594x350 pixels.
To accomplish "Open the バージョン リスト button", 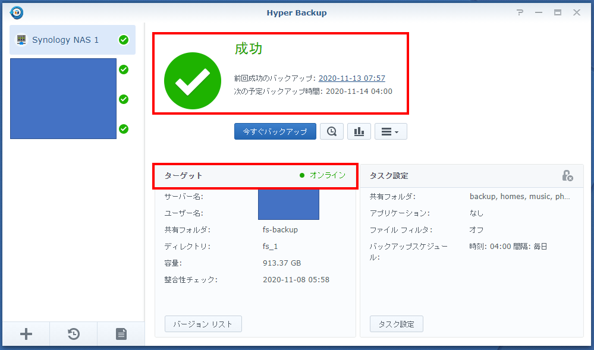I will pos(203,324).
